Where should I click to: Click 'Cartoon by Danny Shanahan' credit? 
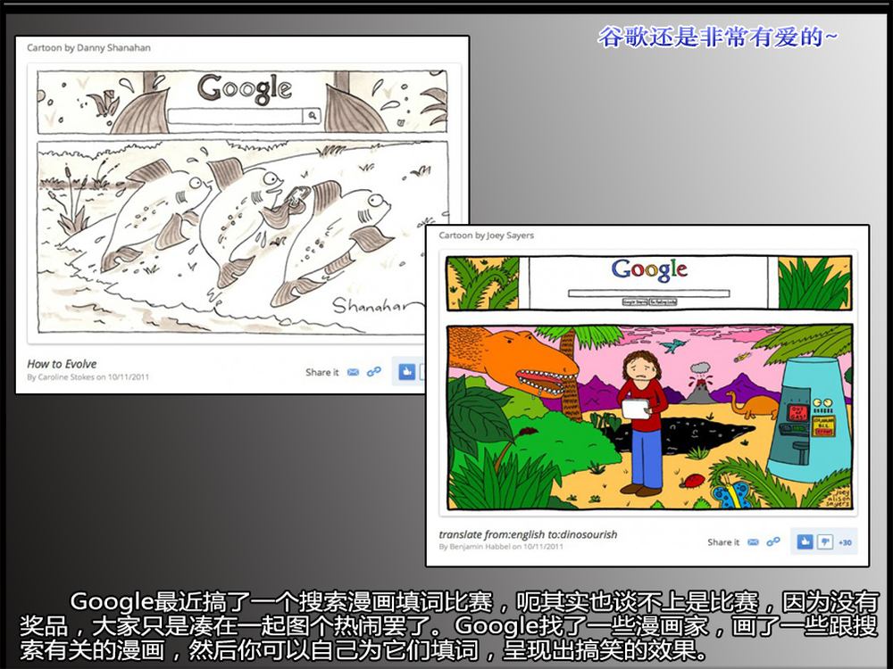88,48
